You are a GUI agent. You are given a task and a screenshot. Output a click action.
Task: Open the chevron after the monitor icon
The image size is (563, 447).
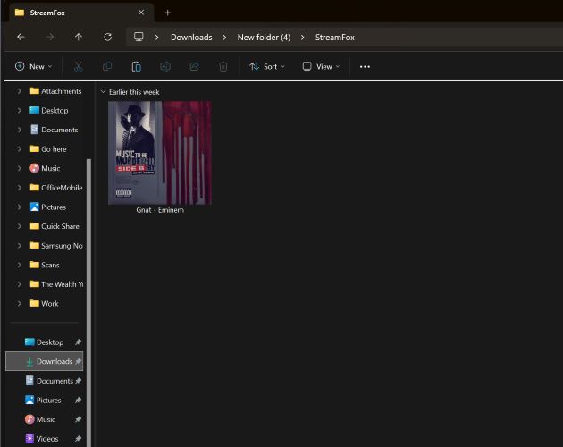157,38
